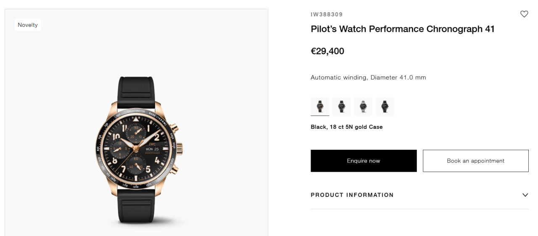This screenshot has height=236, width=538.
Task: Pick the steel bracelet variant thumbnail
Action: 363,106
